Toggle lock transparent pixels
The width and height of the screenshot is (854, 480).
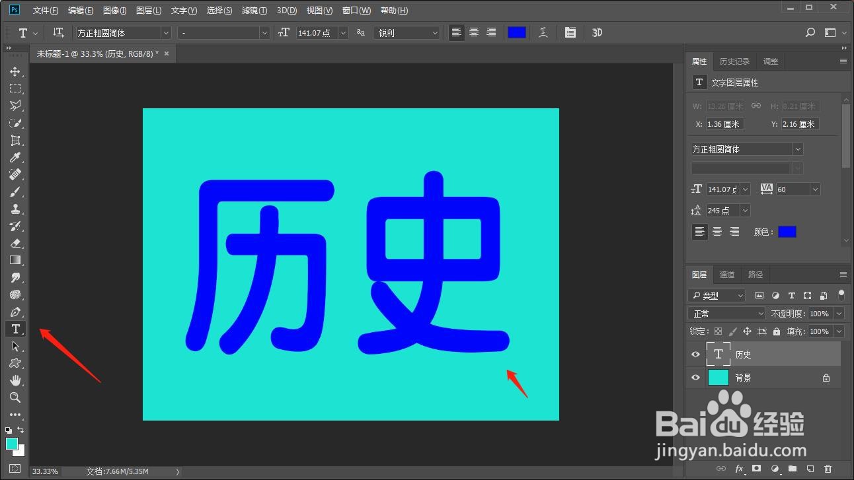pos(718,331)
